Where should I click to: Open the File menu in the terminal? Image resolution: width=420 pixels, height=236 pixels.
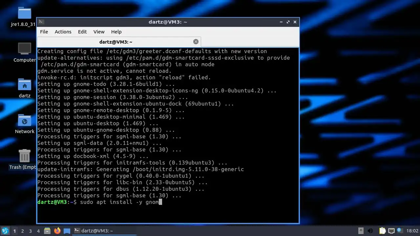click(x=44, y=32)
